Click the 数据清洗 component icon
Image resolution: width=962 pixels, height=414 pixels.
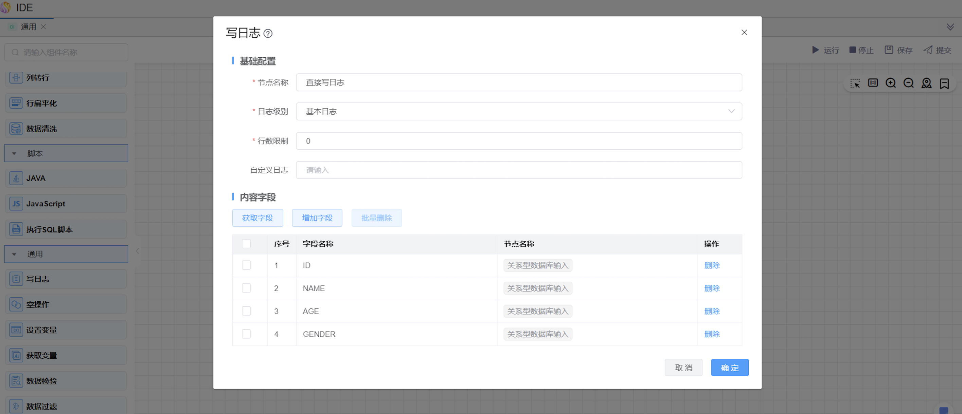pyautogui.click(x=16, y=129)
